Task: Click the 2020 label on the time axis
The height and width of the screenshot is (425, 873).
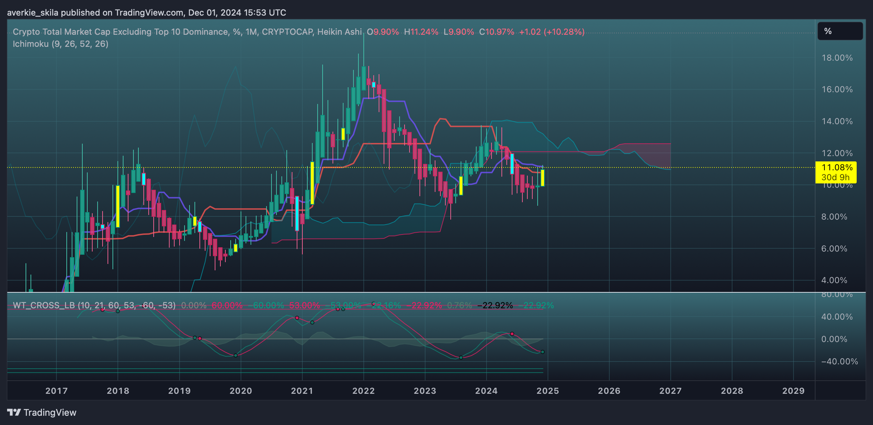Action: 241,391
